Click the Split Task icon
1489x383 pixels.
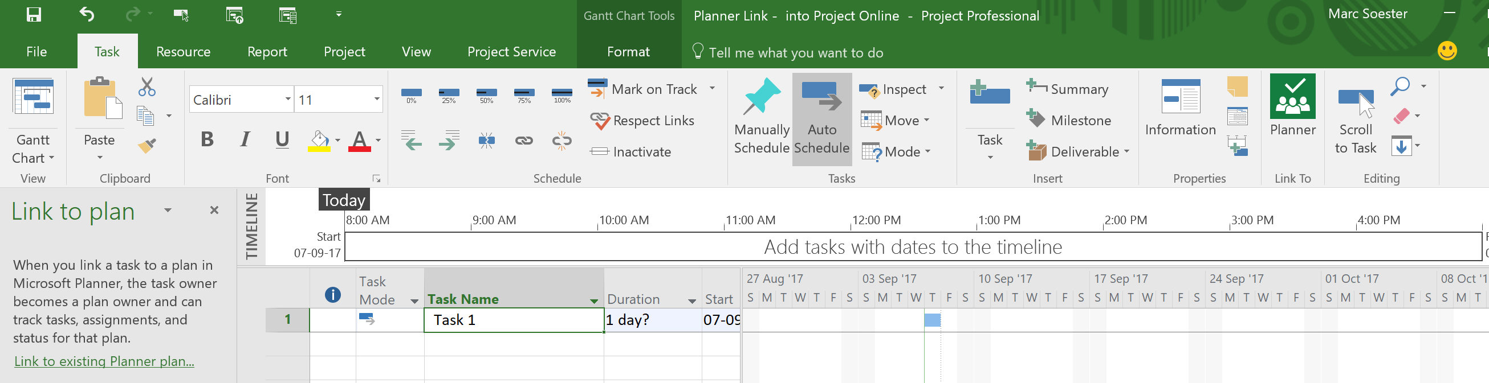point(487,140)
